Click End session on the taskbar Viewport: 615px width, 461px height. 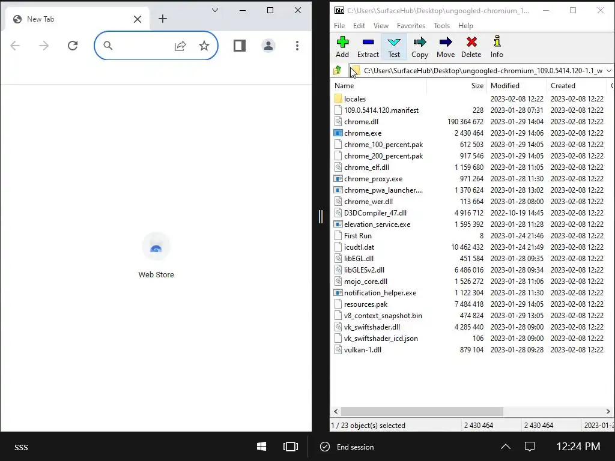click(347, 447)
